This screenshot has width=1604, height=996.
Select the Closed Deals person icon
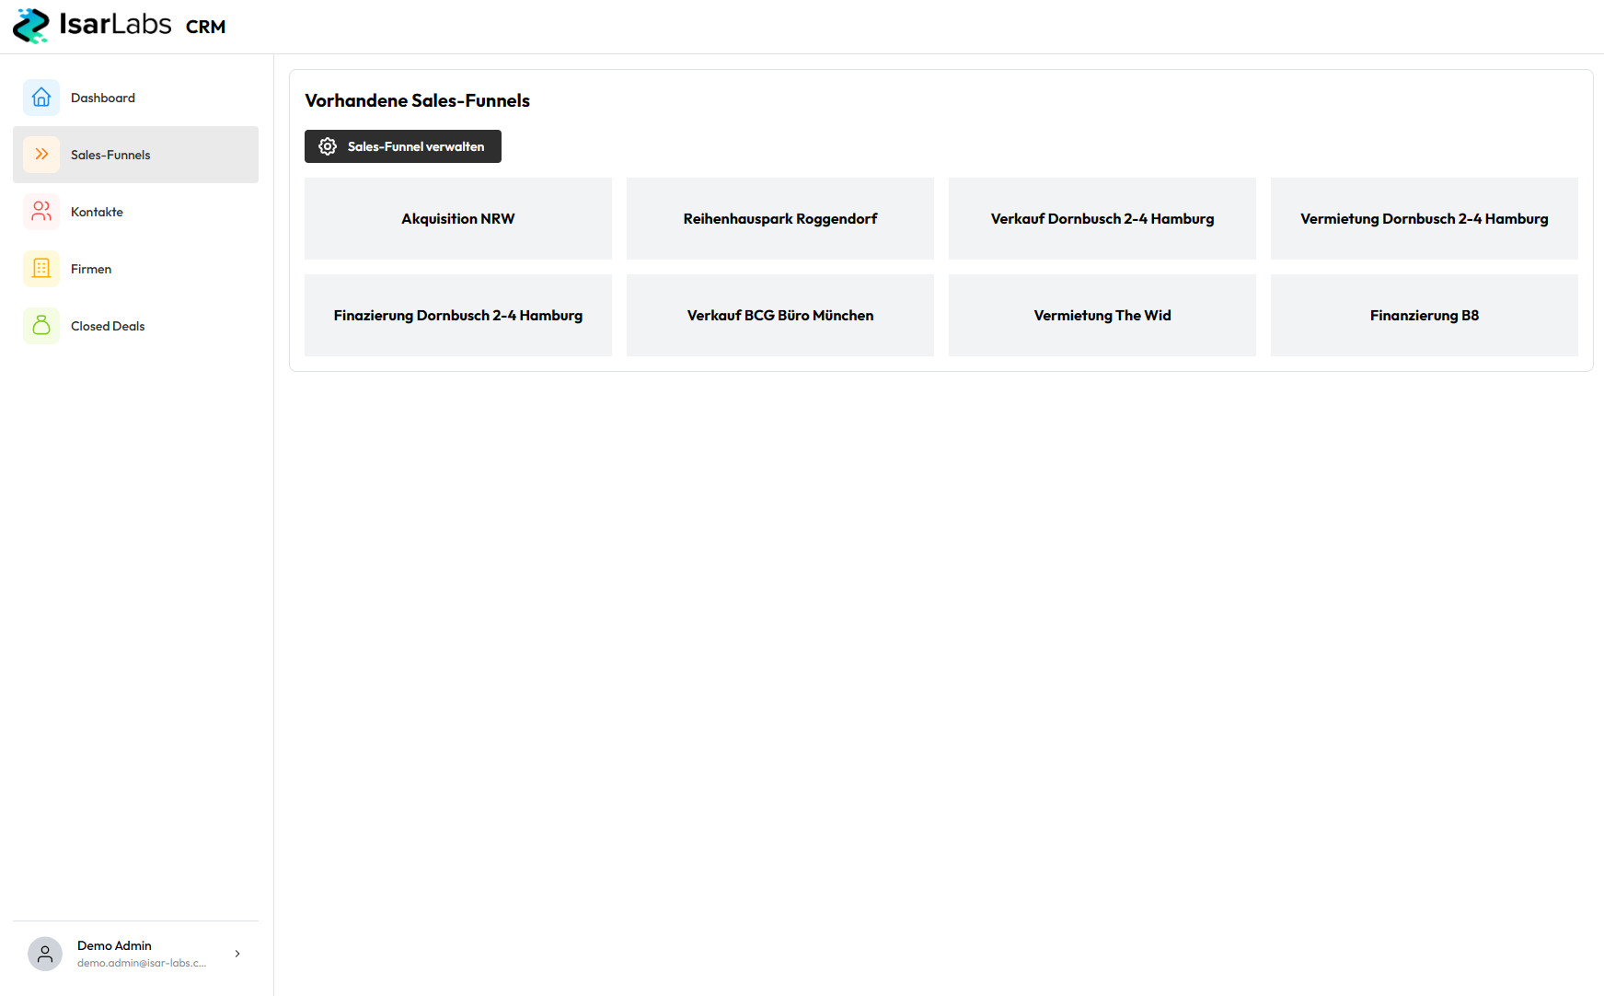pos(40,325)
